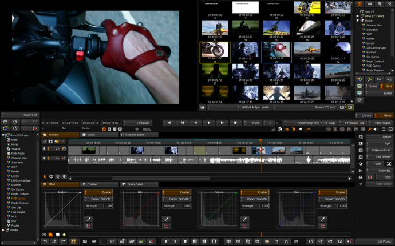Step one frame forward

pos(235,123)
